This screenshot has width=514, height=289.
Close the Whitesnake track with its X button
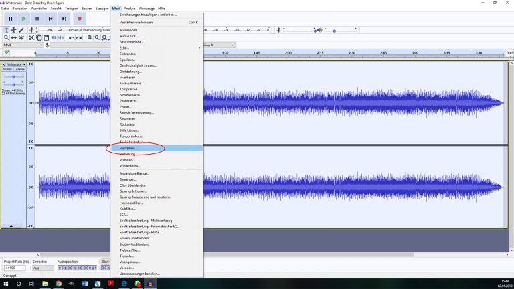click(3, 64)
